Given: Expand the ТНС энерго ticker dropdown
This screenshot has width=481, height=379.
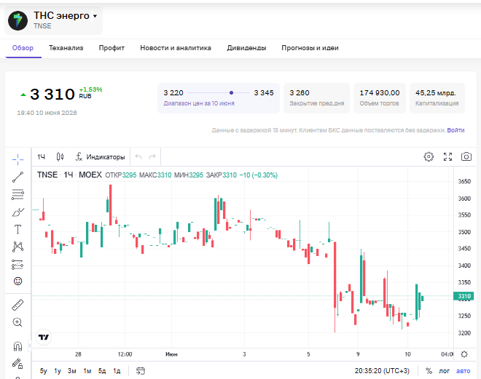Looking at the screenshot, I should point(95,16).
